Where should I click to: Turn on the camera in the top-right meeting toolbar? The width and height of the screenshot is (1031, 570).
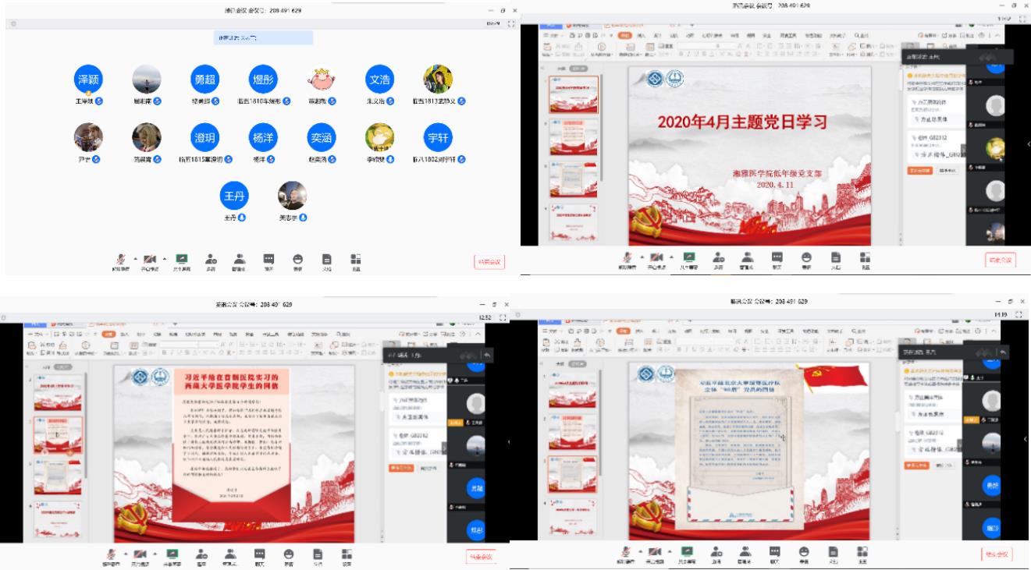657,258
